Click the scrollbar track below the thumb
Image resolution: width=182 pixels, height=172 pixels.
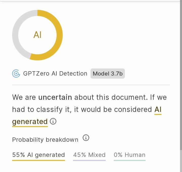tap(181, 161)
